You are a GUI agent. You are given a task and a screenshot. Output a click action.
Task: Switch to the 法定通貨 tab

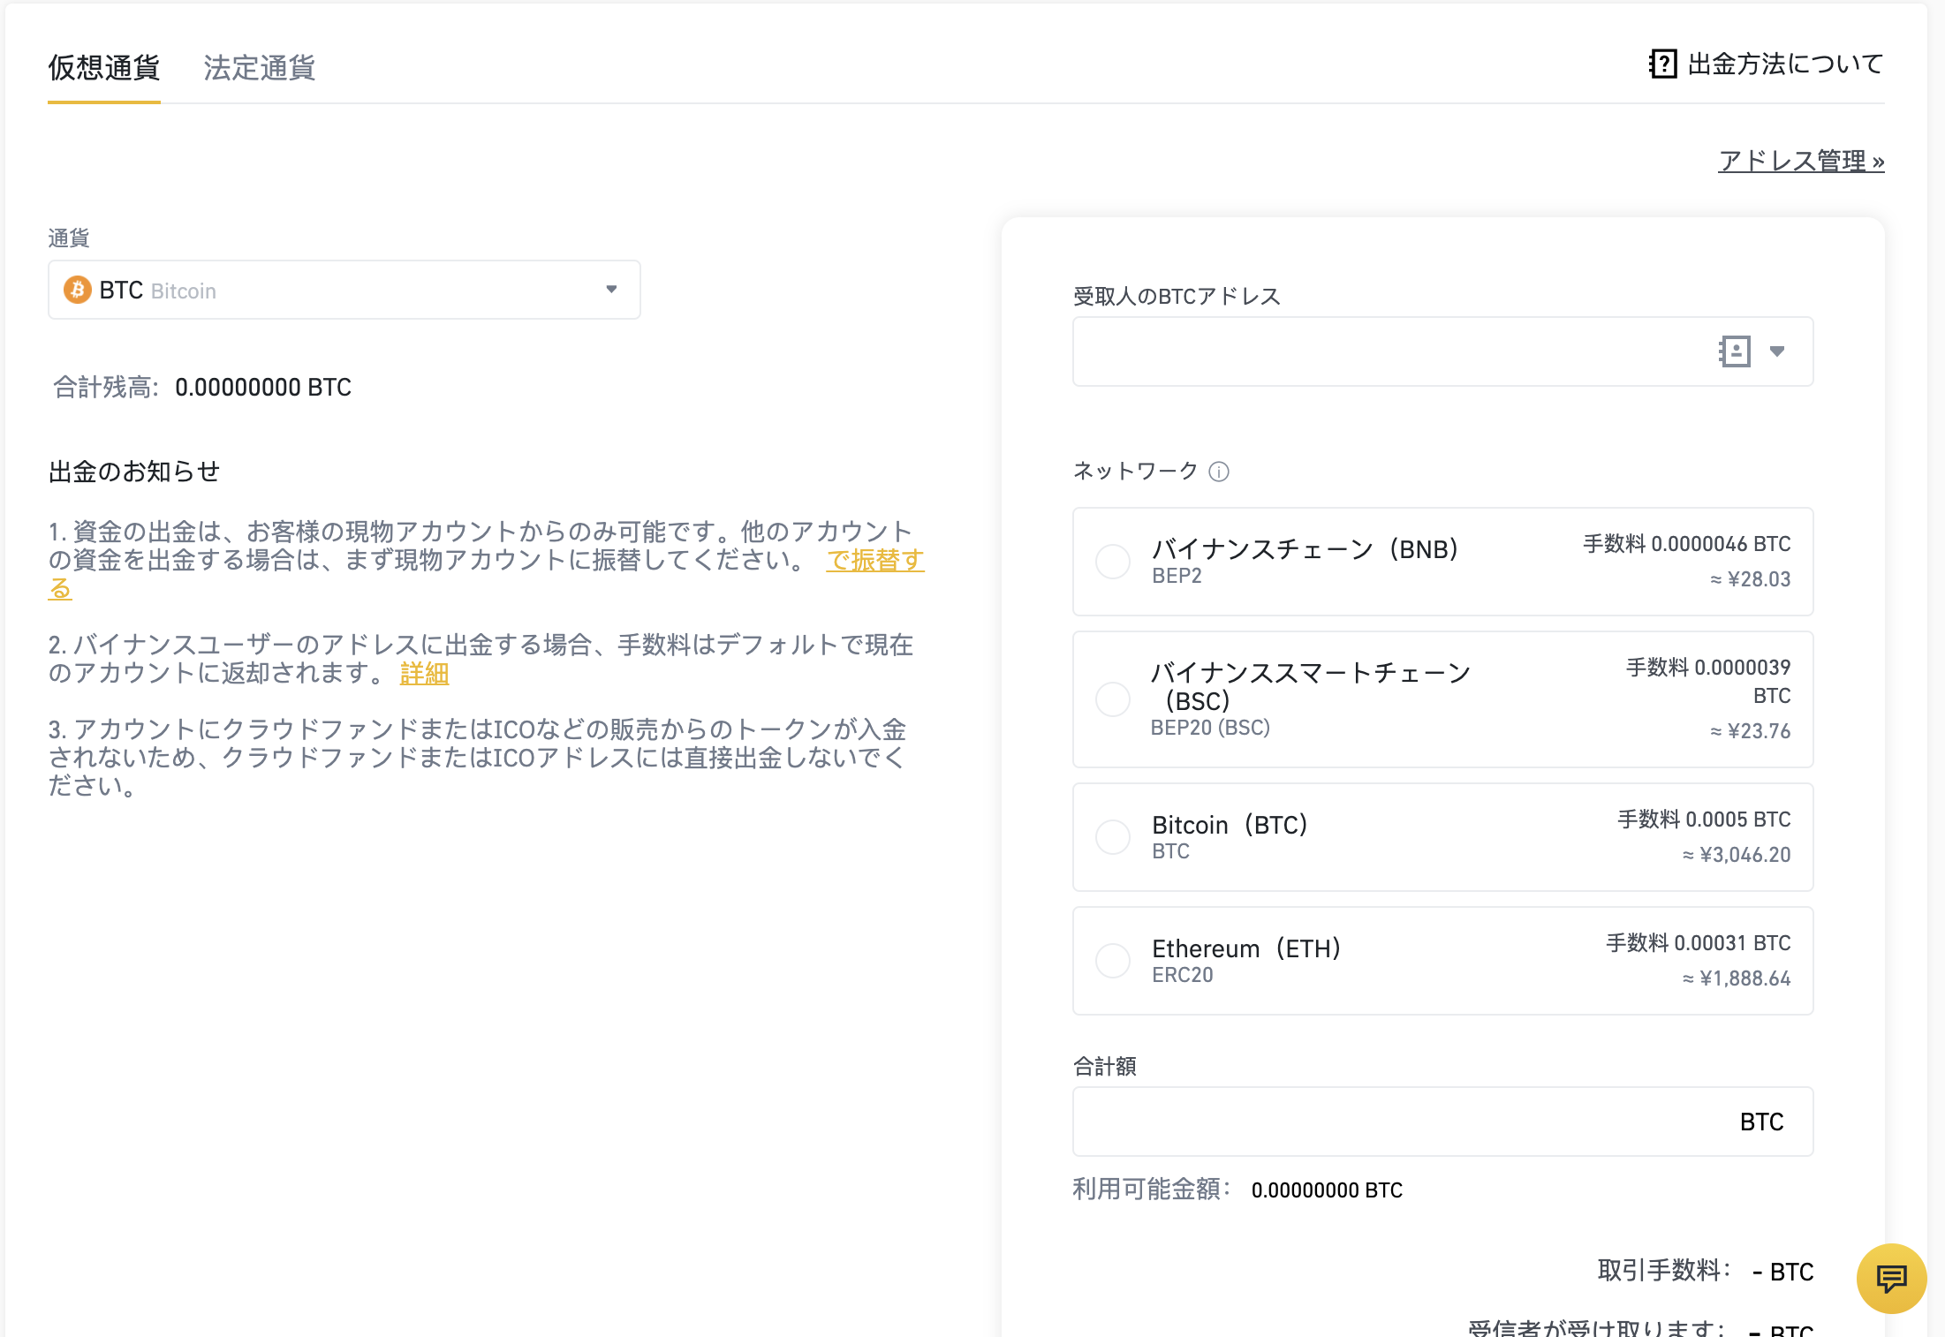pyautogui.click(x=259, y=67)
